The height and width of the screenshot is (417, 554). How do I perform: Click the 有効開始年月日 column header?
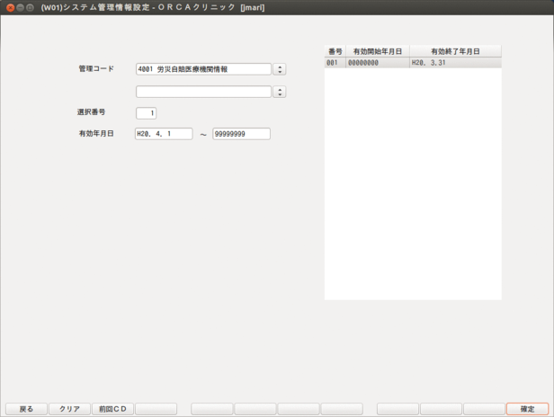377,52
